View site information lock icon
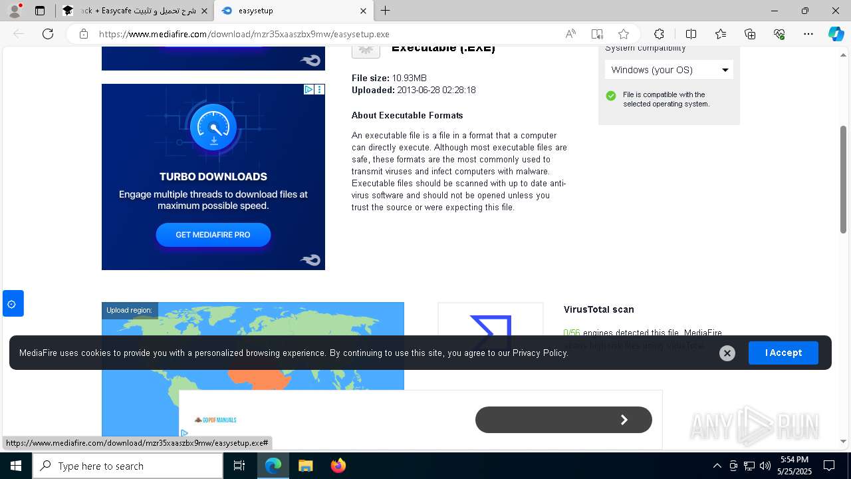 click(84, 34)
